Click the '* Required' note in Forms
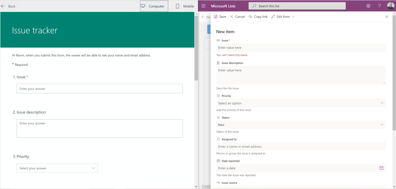 pyautogui.click(x=20, y=65)
